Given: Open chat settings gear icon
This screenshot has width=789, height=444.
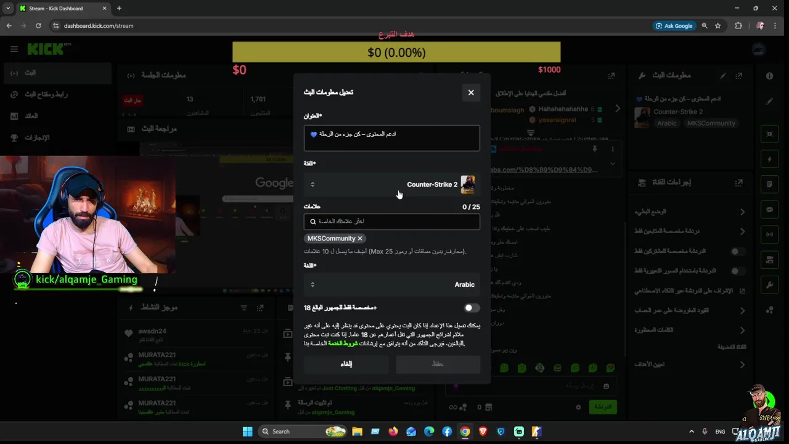Looking at the screenshot, I should click(578, 407).
